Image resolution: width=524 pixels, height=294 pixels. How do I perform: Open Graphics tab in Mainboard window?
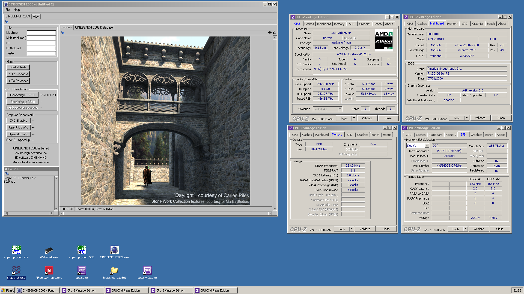478,24
